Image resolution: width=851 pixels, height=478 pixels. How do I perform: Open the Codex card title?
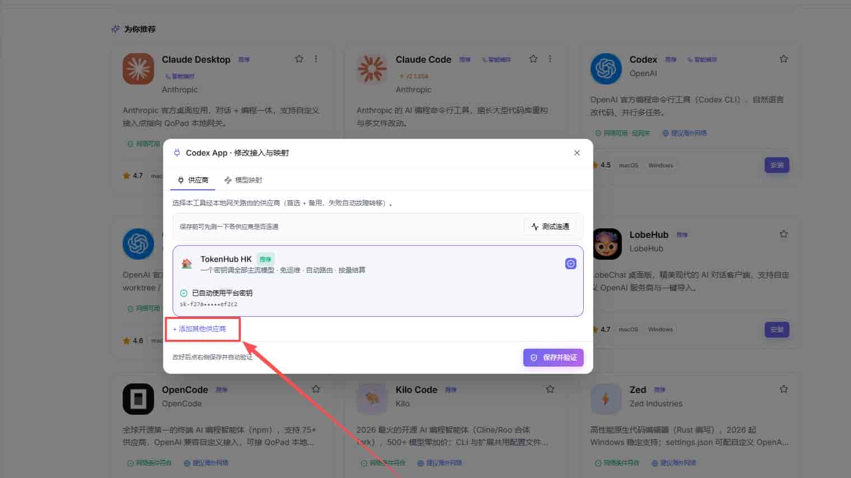point(643,59)
